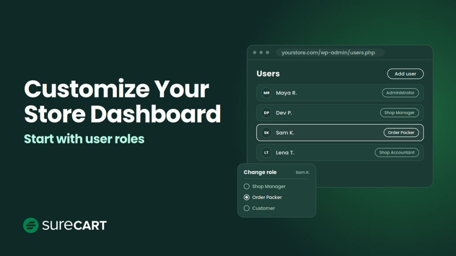Screen dimensions: 456x256
Task: Click the Shop Accountant badge for Lena T.
Action: coord(397,152)
